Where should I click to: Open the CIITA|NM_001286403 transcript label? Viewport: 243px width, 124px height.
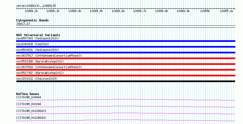click(x=31, y=111)
